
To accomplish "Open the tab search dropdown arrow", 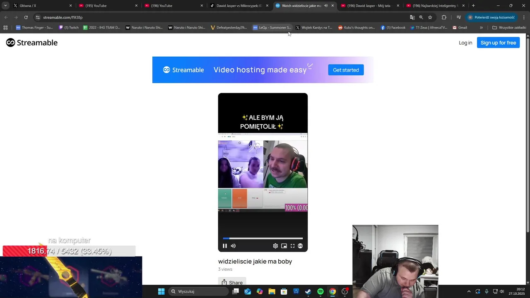I will pos(5,6).
